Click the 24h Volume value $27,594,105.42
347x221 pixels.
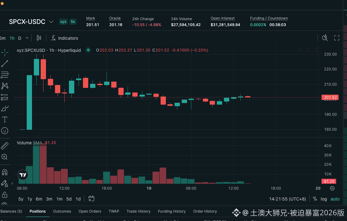coord(186,25)
